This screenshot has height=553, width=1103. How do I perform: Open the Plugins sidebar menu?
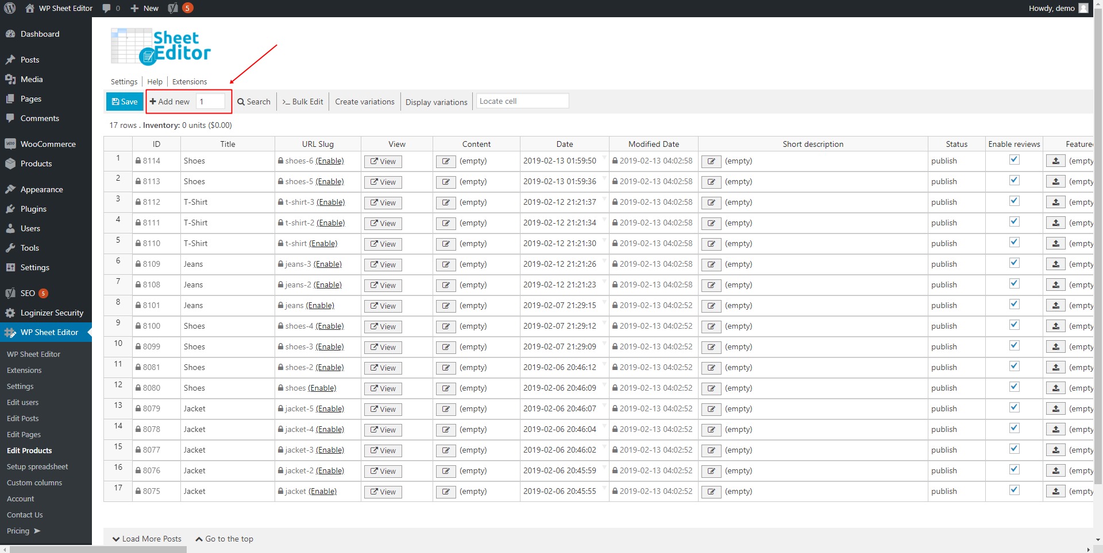point(33,209)
